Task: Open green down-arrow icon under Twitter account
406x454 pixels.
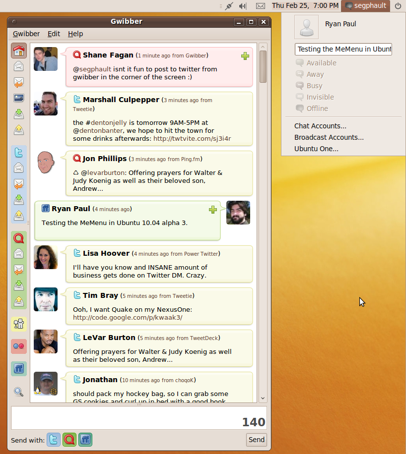Action: point(19,200)
